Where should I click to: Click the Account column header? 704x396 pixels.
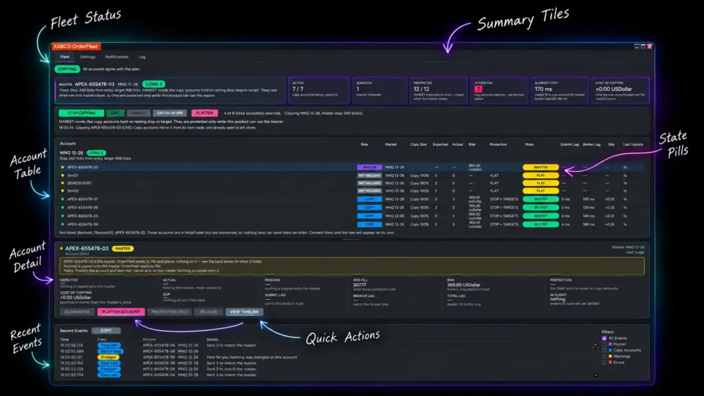point(68,144)
